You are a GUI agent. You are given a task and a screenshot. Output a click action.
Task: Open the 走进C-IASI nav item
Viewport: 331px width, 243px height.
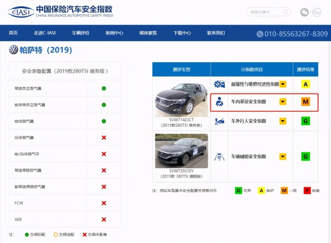(x=45, y=33)
